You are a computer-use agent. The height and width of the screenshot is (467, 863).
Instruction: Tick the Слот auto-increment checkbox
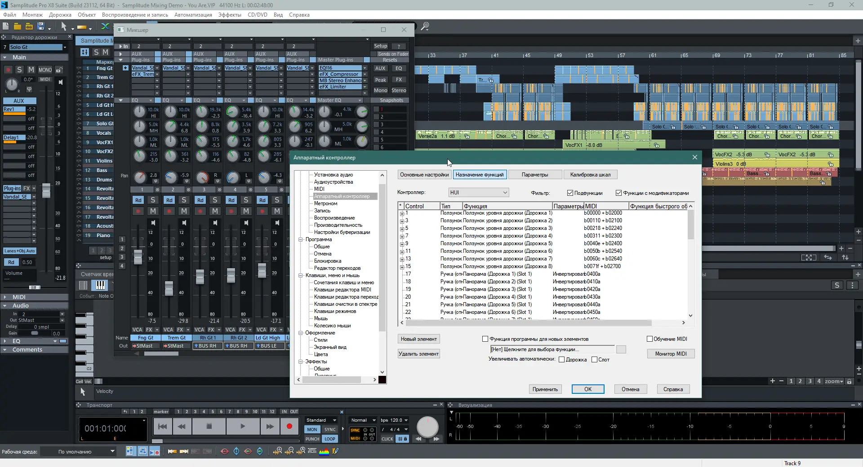tap(594, 360)
